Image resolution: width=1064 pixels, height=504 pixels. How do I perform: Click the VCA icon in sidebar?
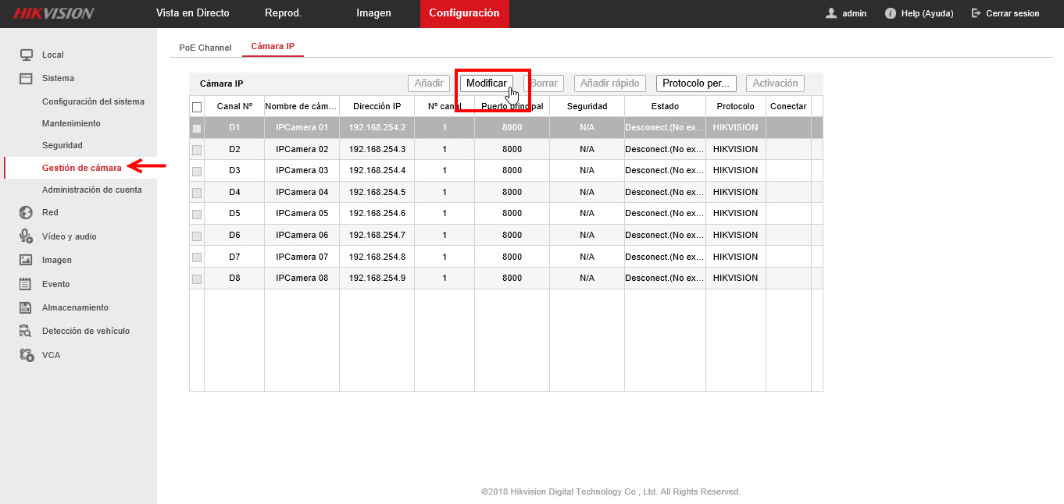26,355
